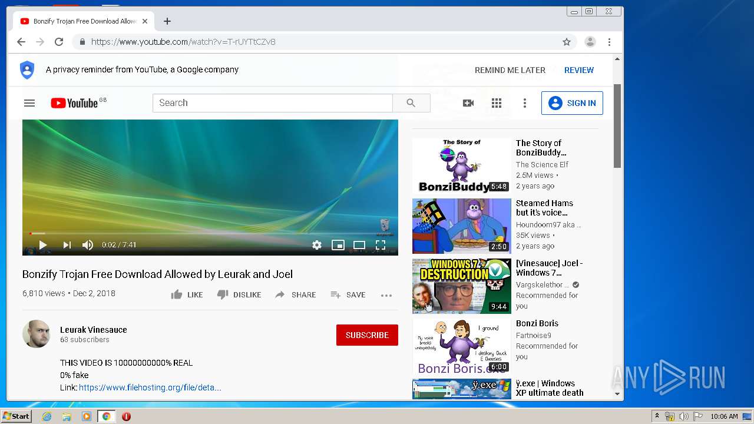Open YouTube settings three-dot menu
This screenshot has height=424, width=754.
[525, 103]
